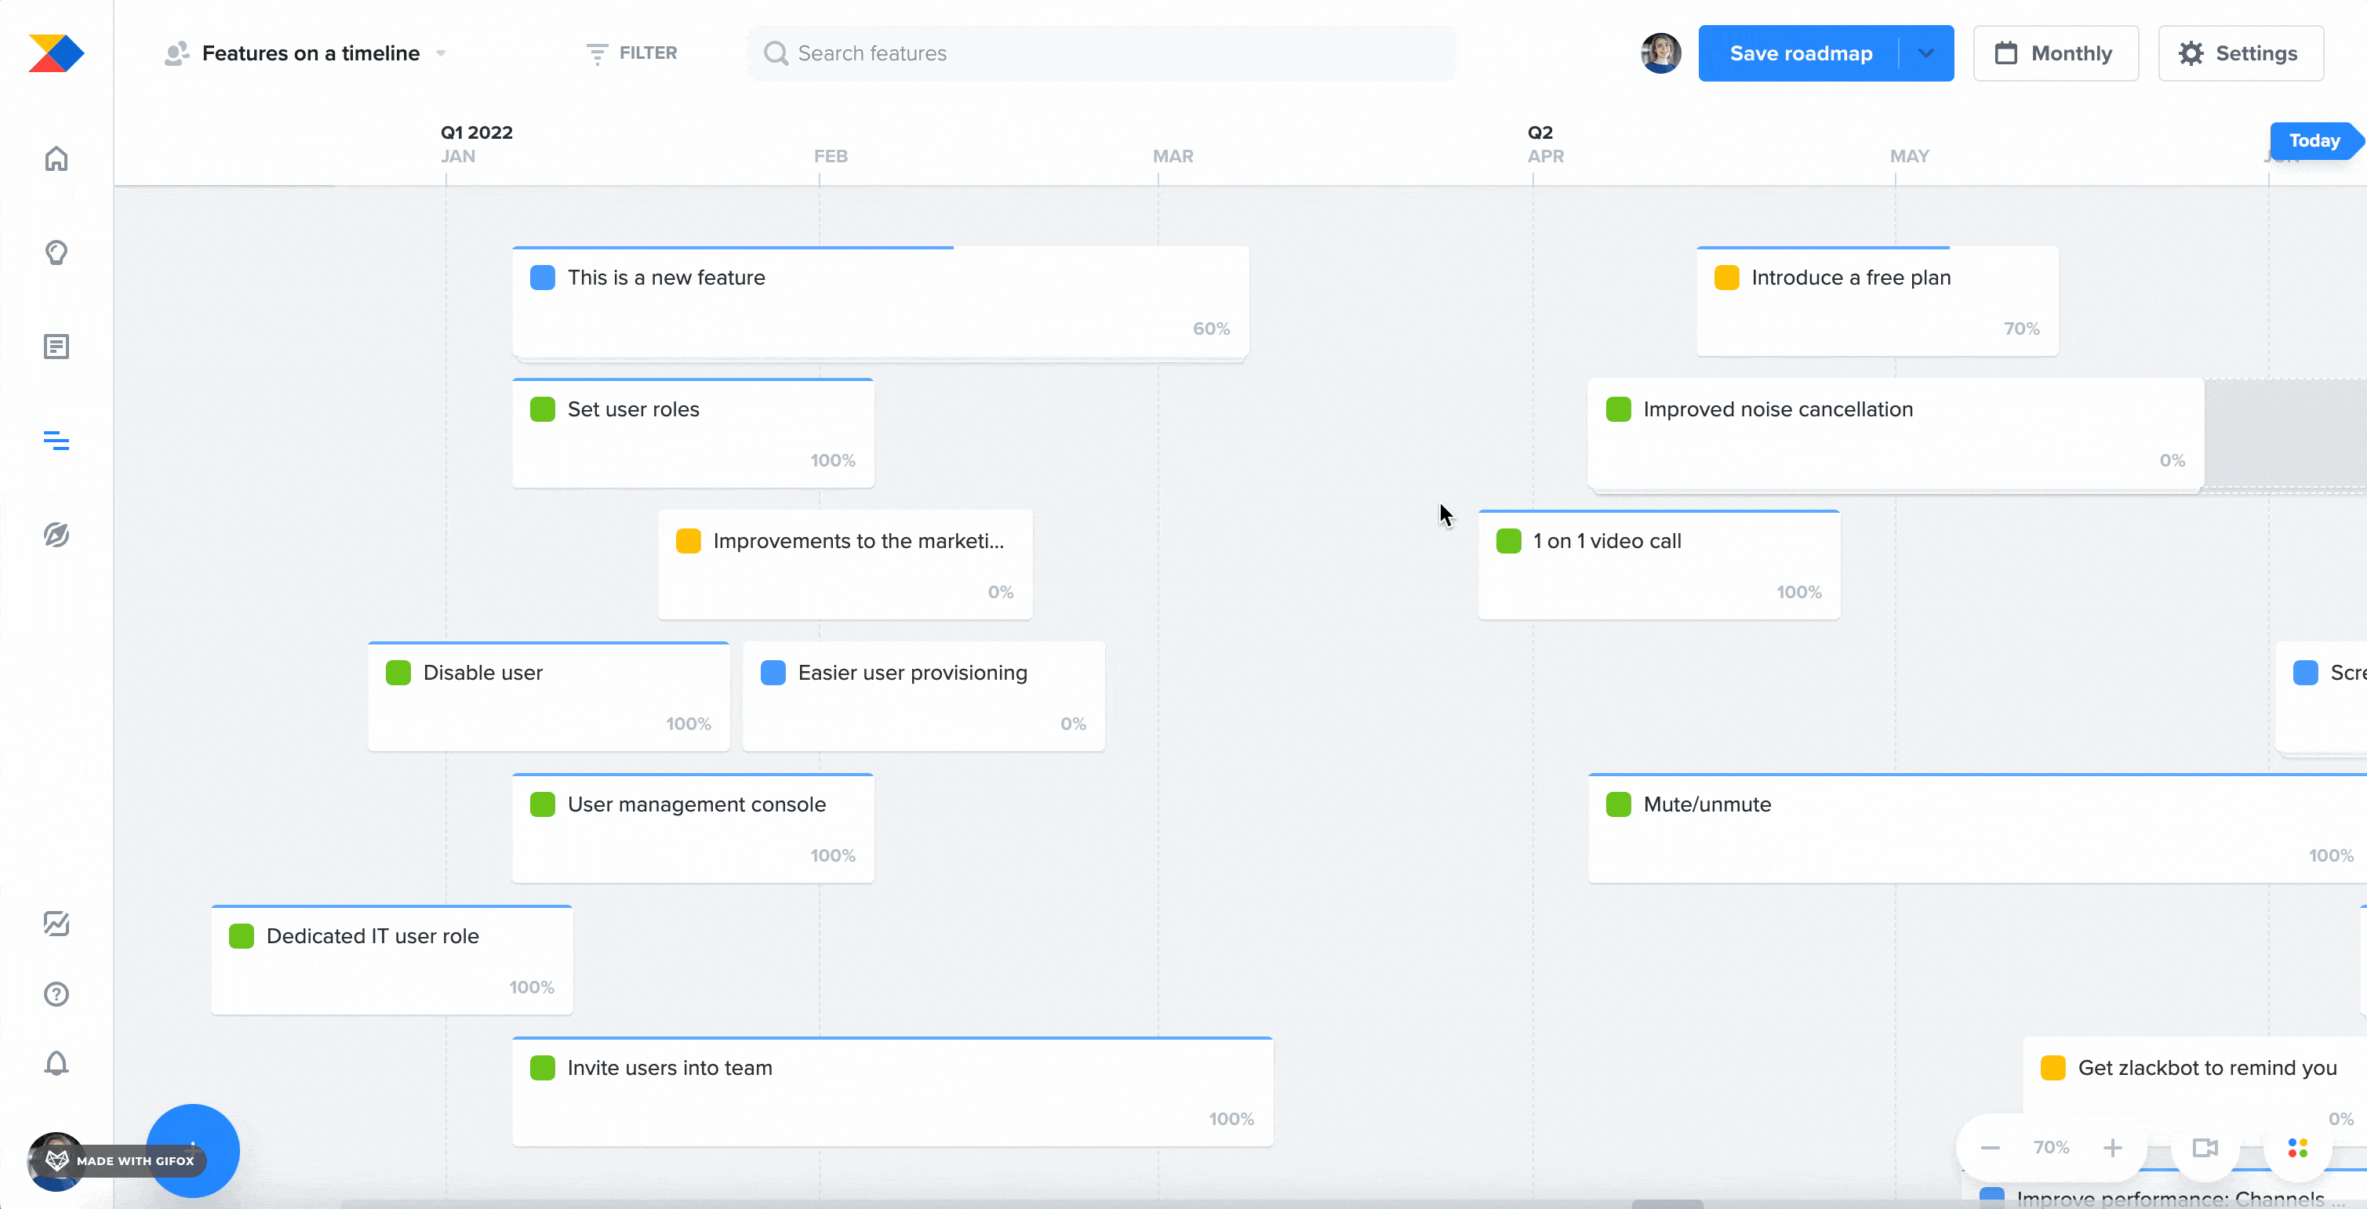Zoom out with the minus icon

click(1991, 1147)
